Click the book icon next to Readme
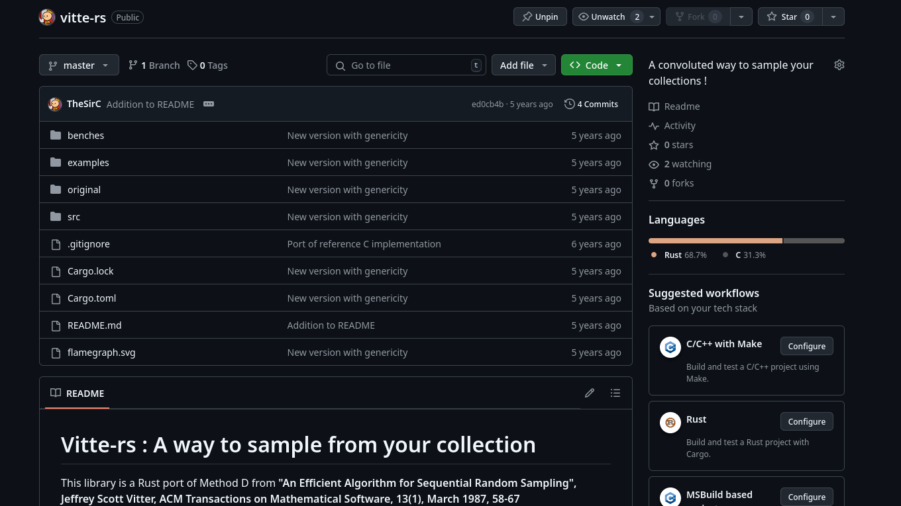Screen dimensions: 901x506 [654, 106]
